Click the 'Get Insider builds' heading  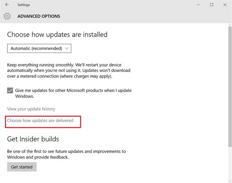pyautogui.click(x=33, y=139)
